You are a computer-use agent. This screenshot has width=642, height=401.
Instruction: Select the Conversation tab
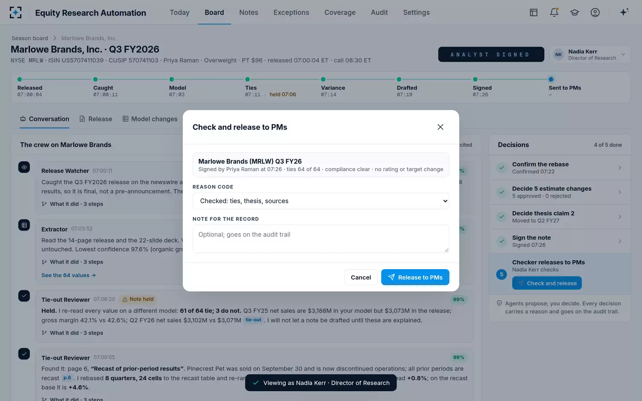pyautogui.click(x=45, y=119)
